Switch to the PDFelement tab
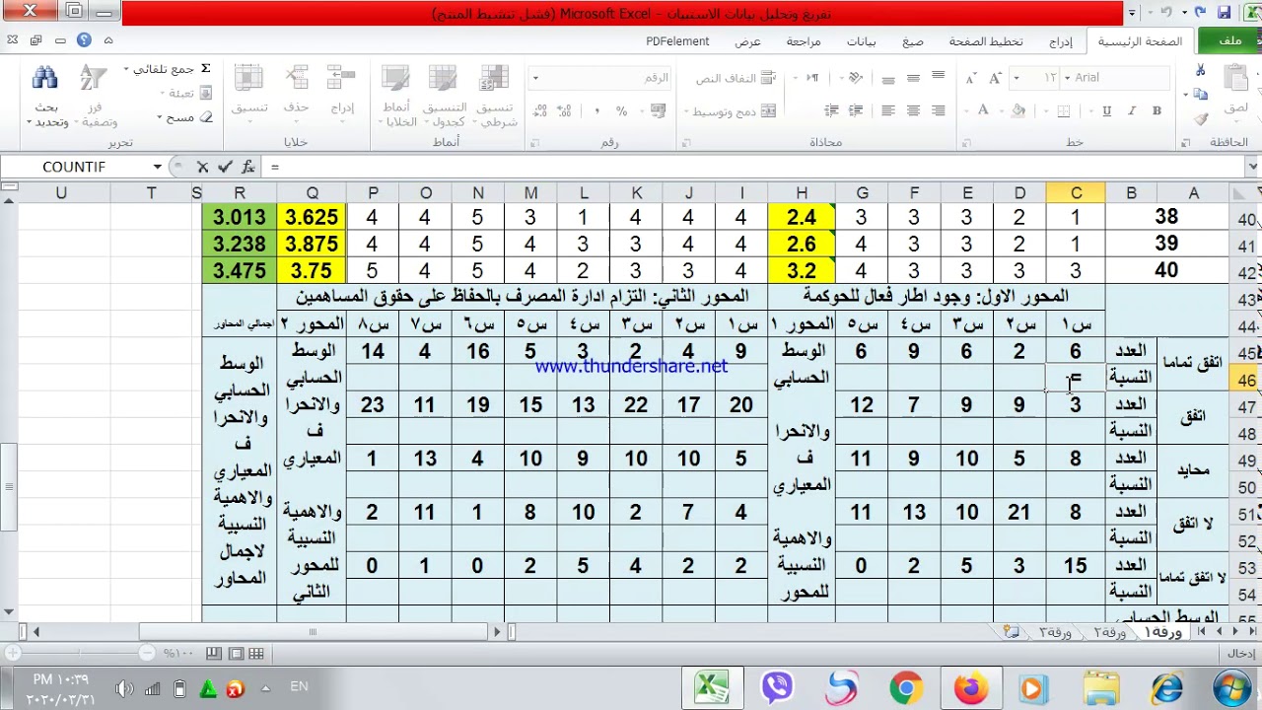 click(677, 41)
